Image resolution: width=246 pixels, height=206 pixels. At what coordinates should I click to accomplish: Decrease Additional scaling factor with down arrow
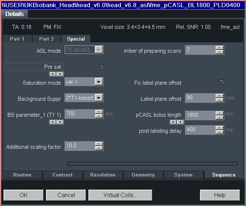(x=99, y=148)
